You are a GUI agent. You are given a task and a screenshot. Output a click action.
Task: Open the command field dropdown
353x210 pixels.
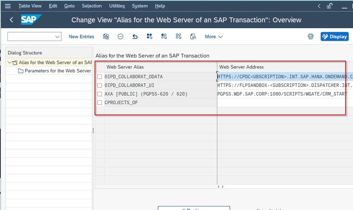57,37
